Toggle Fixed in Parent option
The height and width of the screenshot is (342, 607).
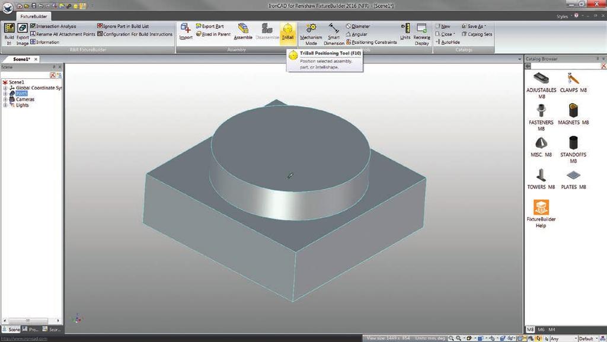(213, 34)
